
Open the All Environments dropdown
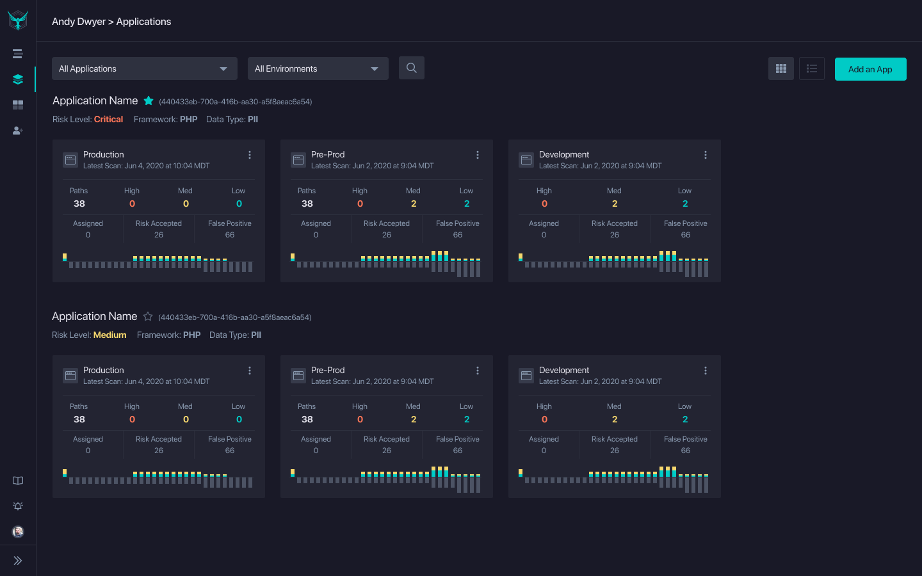coord(318,68)
